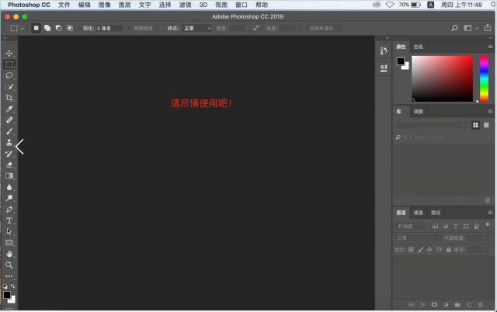497x312 pixels.
Task: Add layer mask button
Action: (434, 305)
